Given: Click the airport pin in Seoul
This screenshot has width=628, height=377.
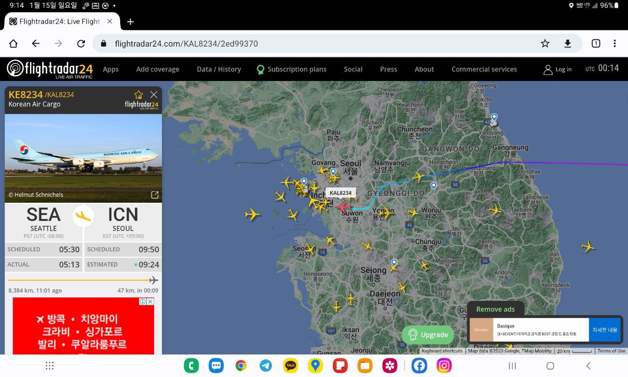Looking at the screenshot, I should [x=333, y=172].
